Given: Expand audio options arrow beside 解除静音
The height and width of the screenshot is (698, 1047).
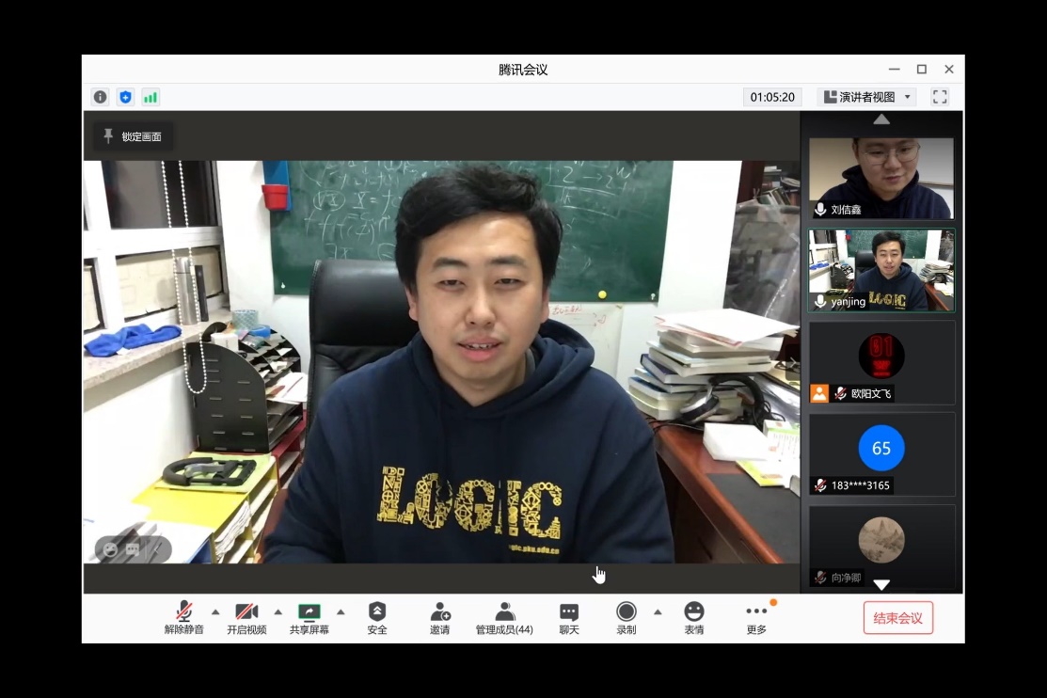Looking at the screenshot, I should click(215, 611).
